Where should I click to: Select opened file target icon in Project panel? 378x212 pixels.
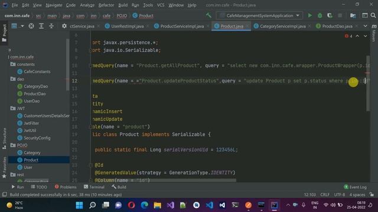tap(31, 26)
